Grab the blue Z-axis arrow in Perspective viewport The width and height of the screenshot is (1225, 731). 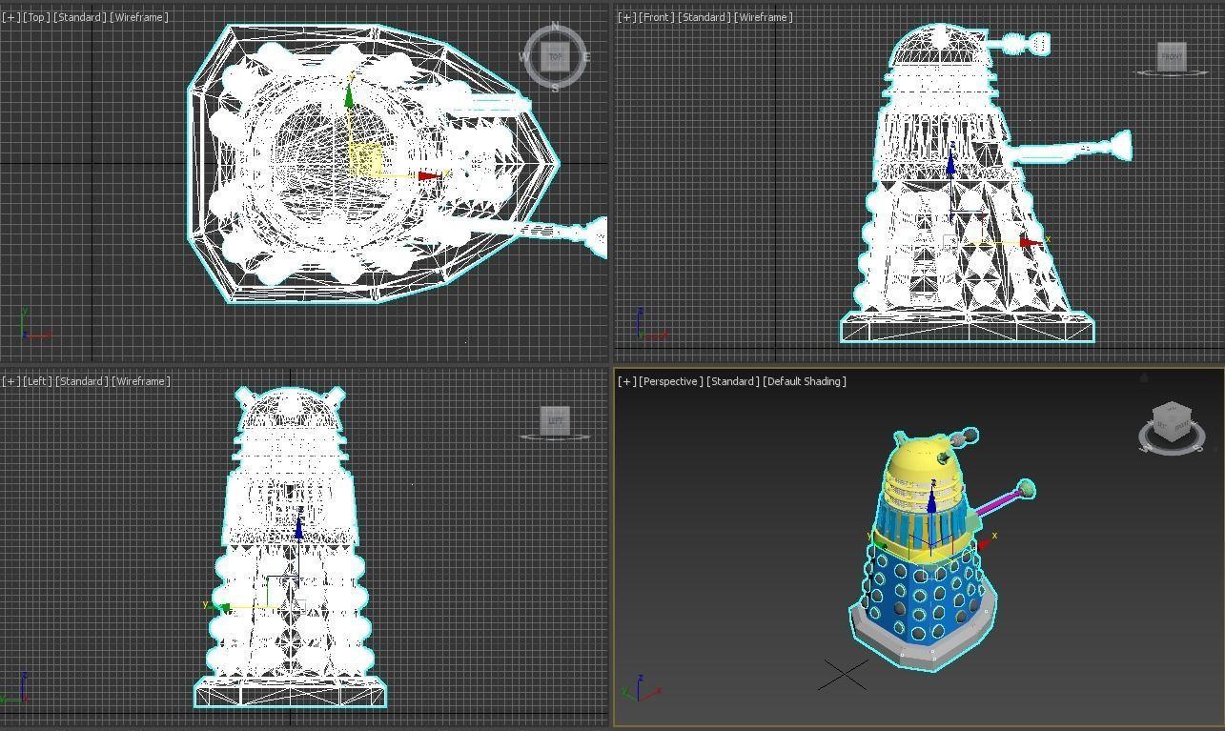(931, 500)
